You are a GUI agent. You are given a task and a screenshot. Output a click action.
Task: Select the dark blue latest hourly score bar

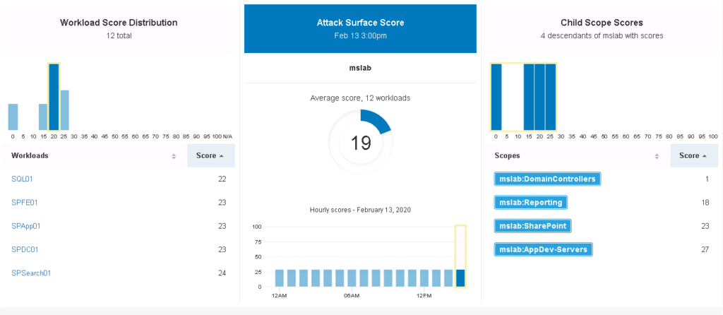pos(460,278)
